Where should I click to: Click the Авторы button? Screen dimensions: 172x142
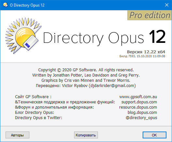click(x=17, y=135)
